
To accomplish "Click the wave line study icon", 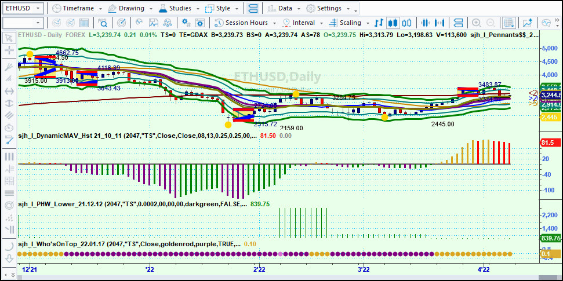I will tap(139, 23).
